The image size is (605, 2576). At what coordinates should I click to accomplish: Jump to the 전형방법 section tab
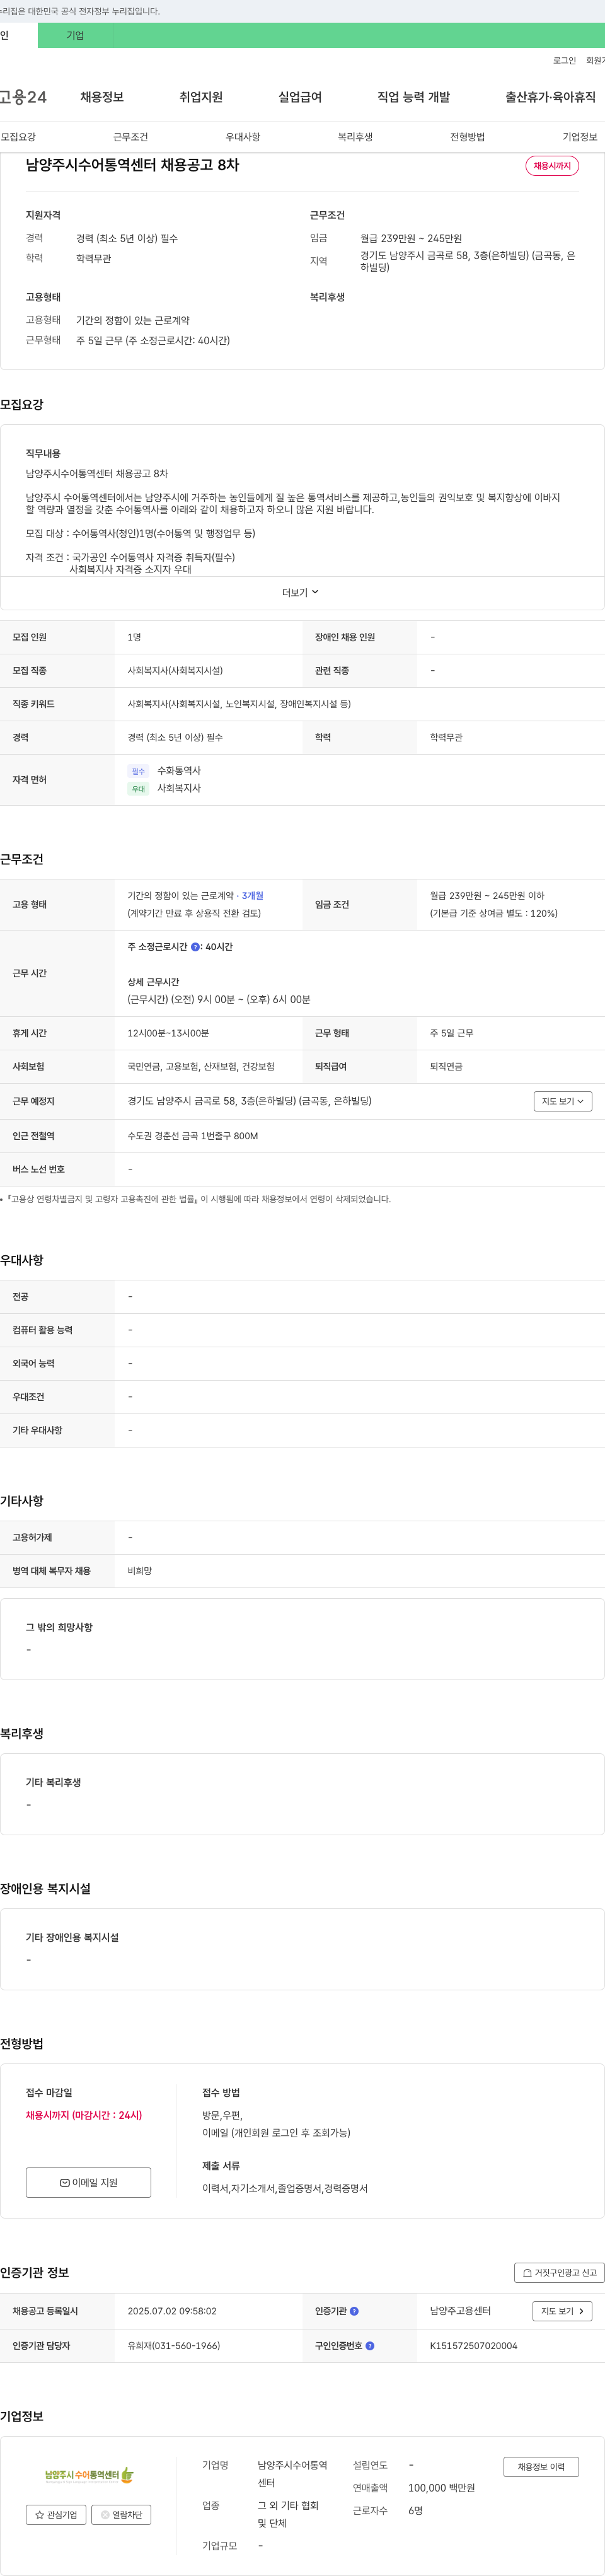(467, 137)
